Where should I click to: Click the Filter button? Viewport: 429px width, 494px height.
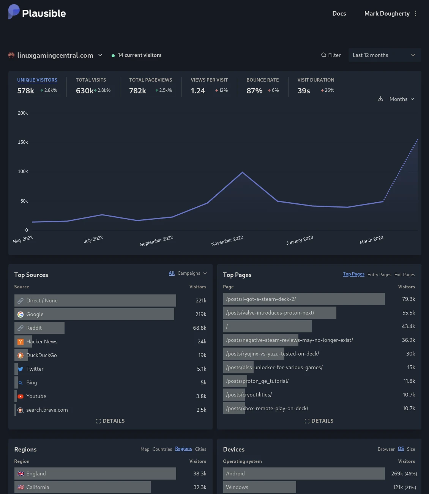pos(331,55)
